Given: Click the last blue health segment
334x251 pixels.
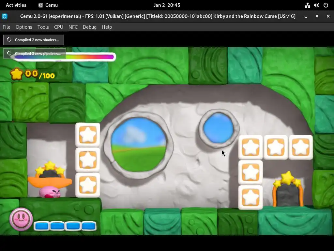Looking at the screenshot, I should click(x=89, y=226).
